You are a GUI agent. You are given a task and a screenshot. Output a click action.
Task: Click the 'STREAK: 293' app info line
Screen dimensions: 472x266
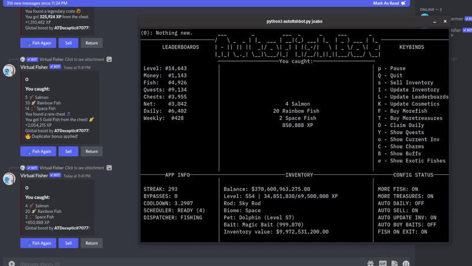coord(160,189)
